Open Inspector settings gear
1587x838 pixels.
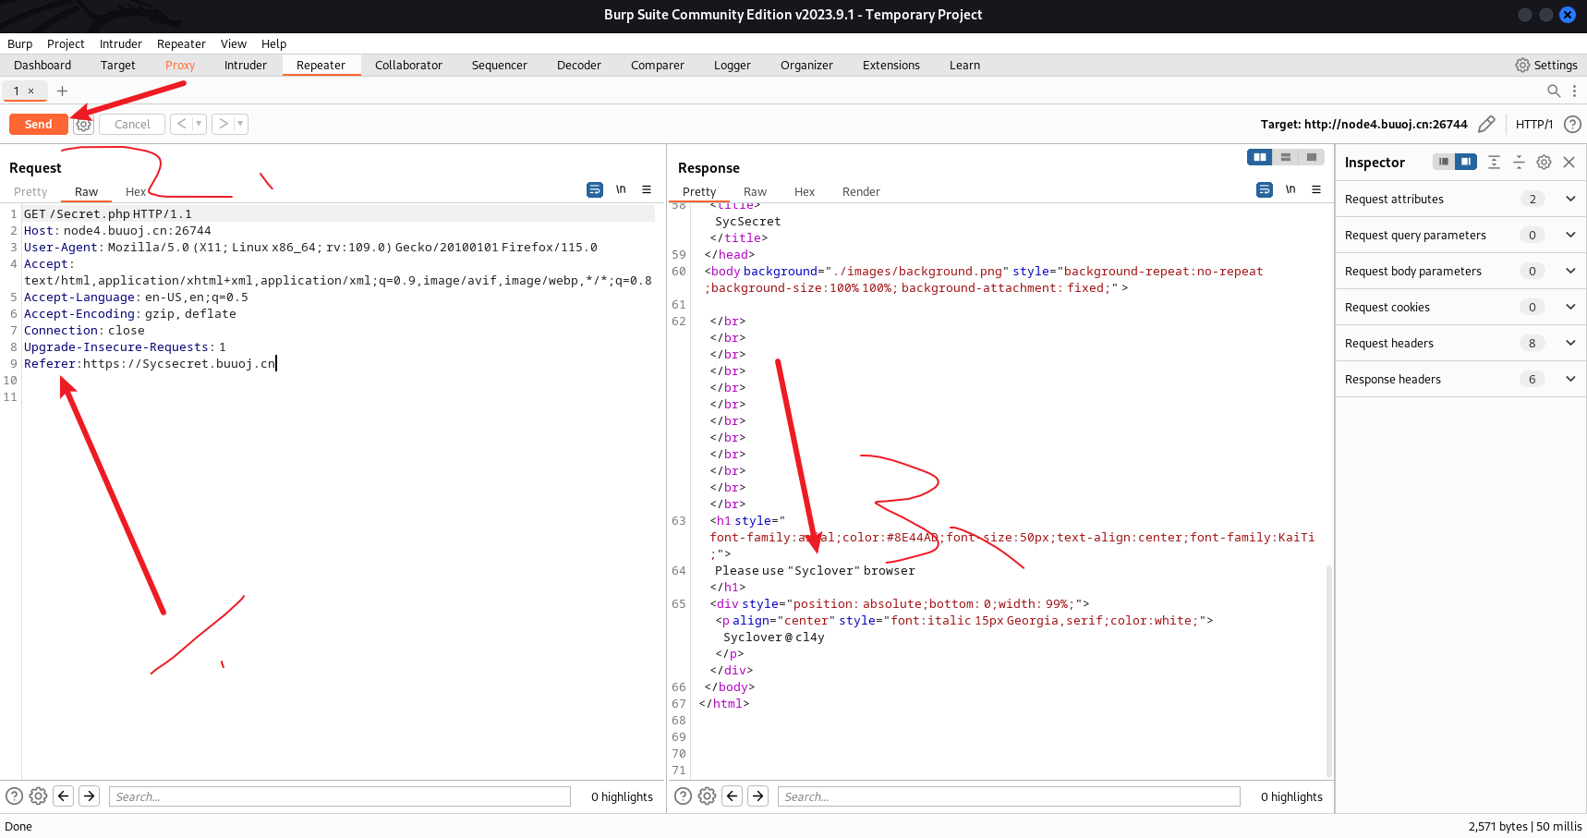[x=1544, y=162]
